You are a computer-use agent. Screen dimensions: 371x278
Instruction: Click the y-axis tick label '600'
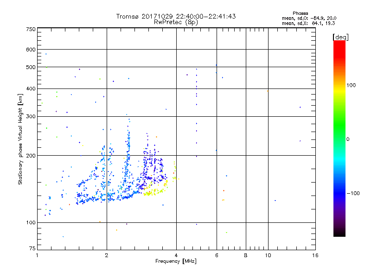31,50
